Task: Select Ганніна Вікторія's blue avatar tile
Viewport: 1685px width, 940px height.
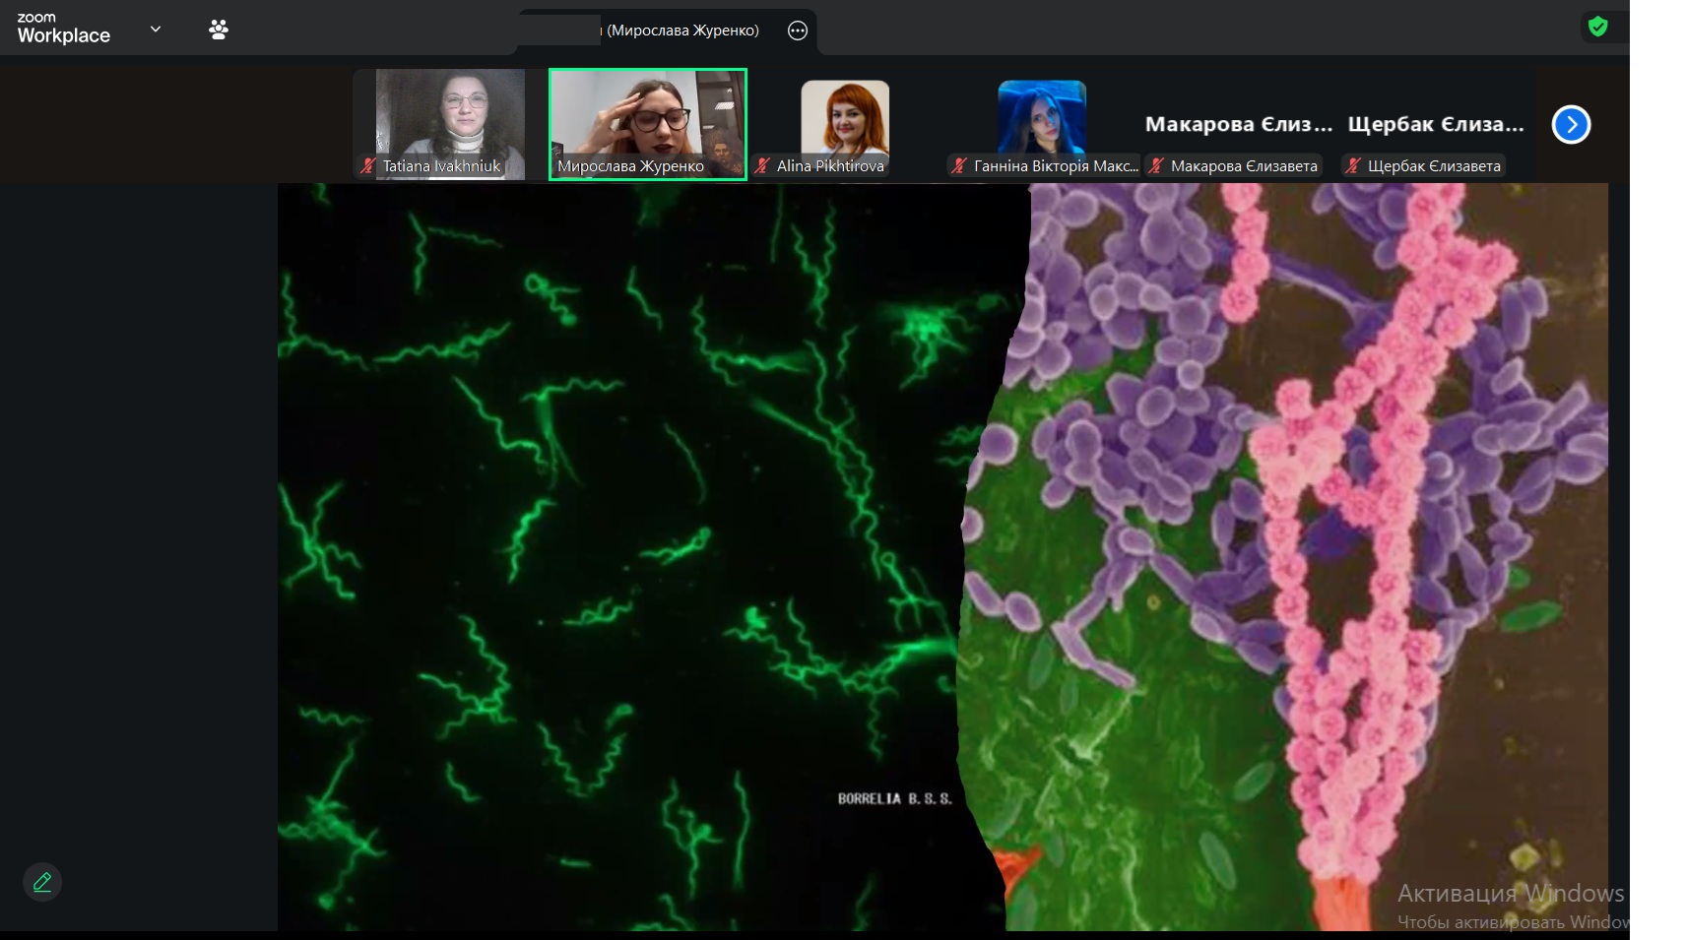Action: [x=1041, y=116]
